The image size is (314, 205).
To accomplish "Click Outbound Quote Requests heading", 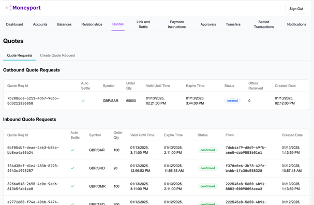I will (32, 70).
